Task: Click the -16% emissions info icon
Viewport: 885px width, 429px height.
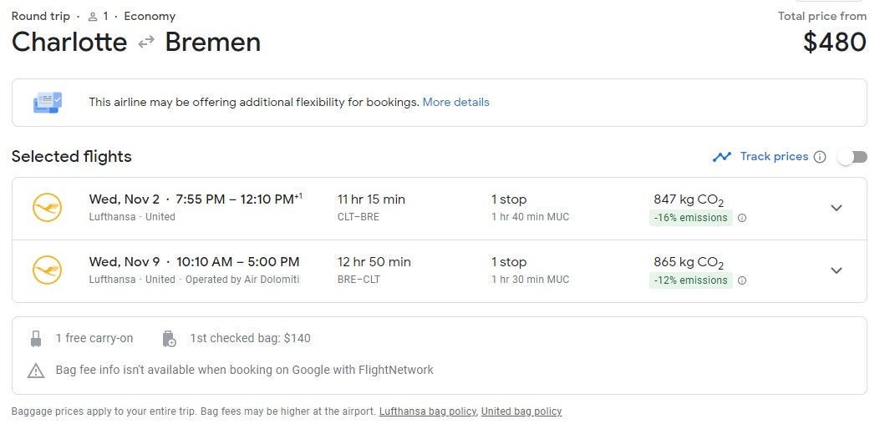Action: pos(742,218)
